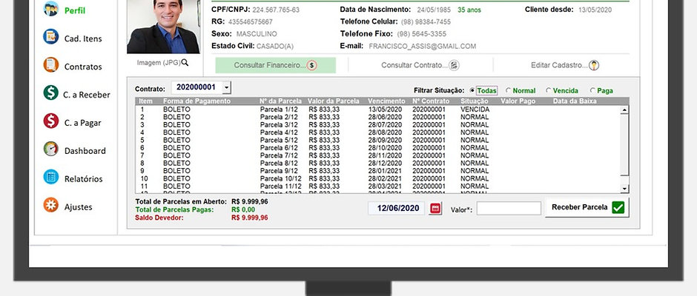Open the C. a Pagar menu
This screenshot has width=697, height=296.
pos(83,123)
